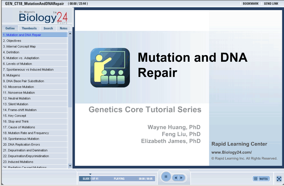Jump to slide 8 Mutagens
The width and height of the screenshot is (284, 186).
click(x=12, y=75)
